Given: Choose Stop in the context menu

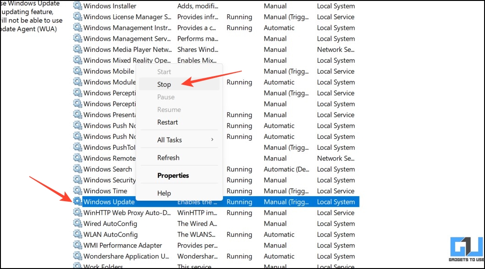Looking at the screenshot, I should point(179,84).
